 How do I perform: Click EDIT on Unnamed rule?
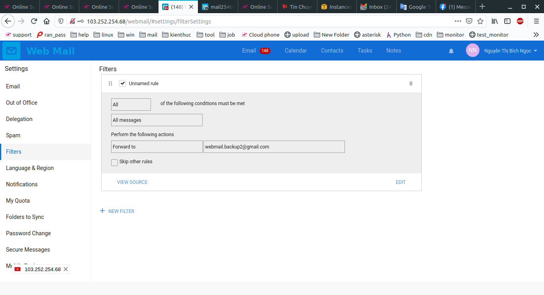(401, 182)
